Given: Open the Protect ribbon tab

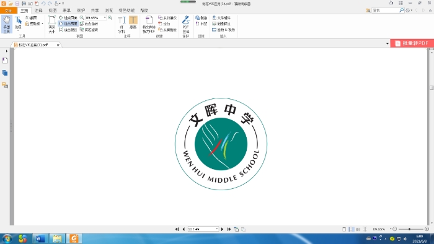Looking at the screenshot, I should pos(81,11).
